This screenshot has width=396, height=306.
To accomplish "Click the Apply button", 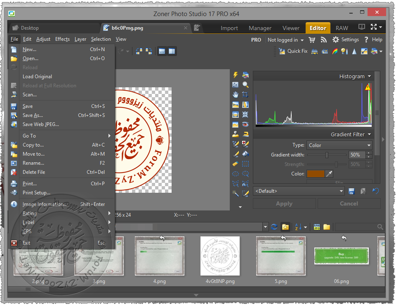I will [x=284, y=204].
